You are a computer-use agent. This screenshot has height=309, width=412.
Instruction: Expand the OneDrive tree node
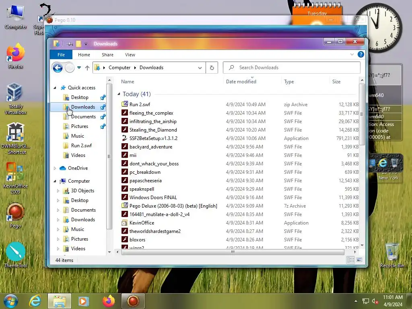55,168
